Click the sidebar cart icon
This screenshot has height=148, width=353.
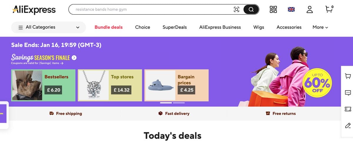click(348, 76)
